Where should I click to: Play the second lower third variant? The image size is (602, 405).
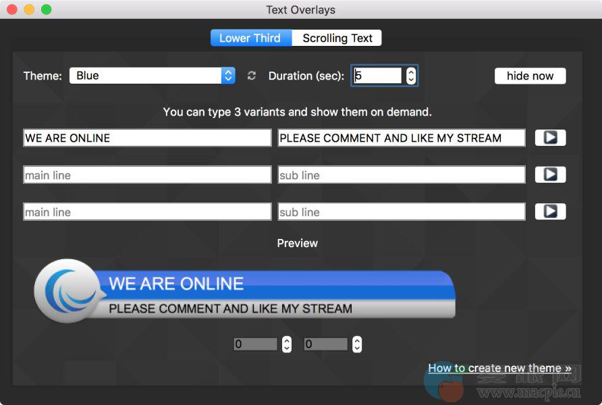pos(550,175)
